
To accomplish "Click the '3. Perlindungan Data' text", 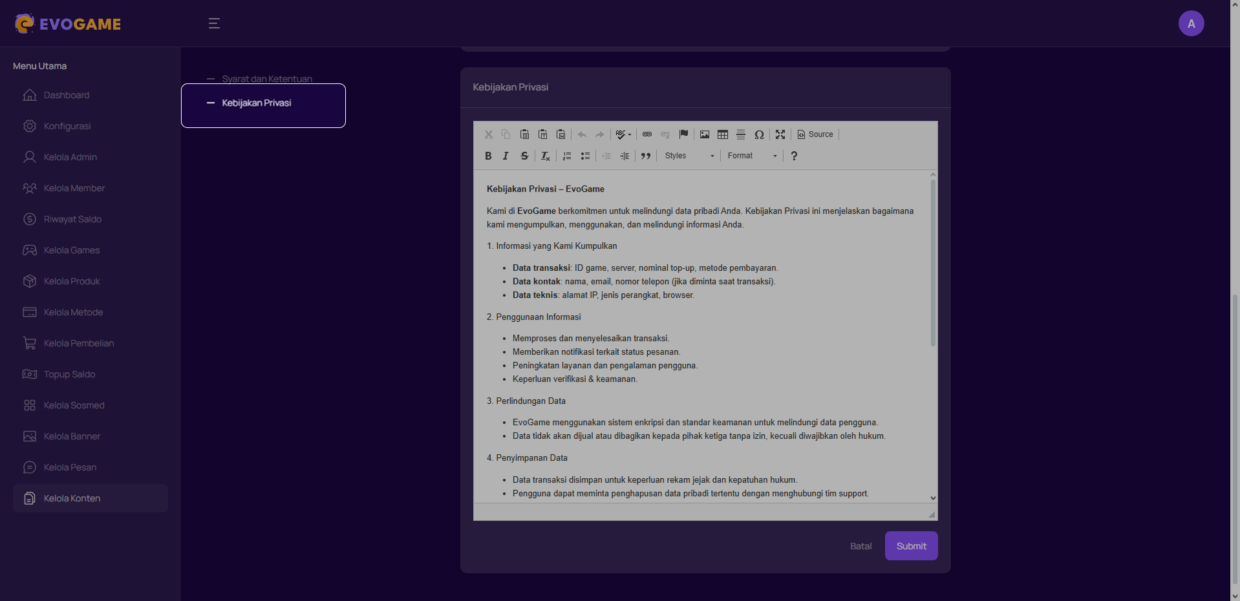I will (526, 401).
